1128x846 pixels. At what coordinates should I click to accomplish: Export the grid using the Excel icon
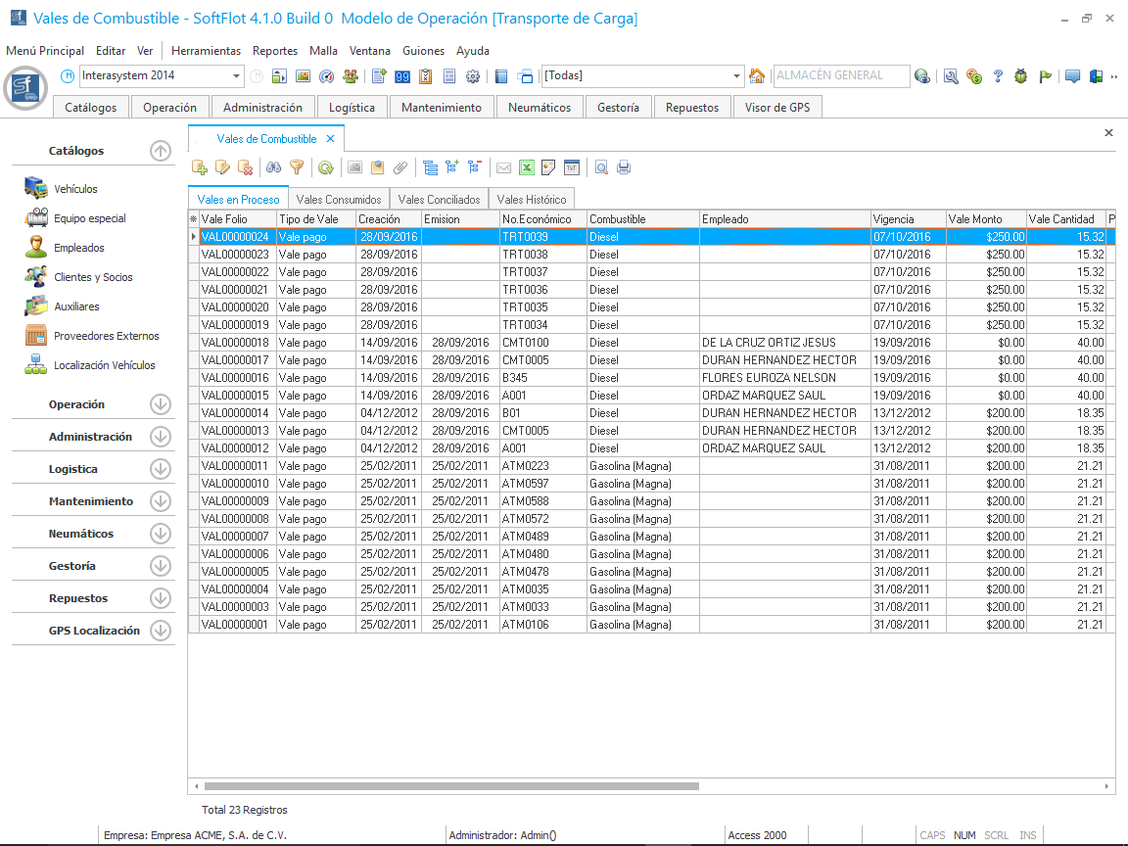click(x=526, y=167)
